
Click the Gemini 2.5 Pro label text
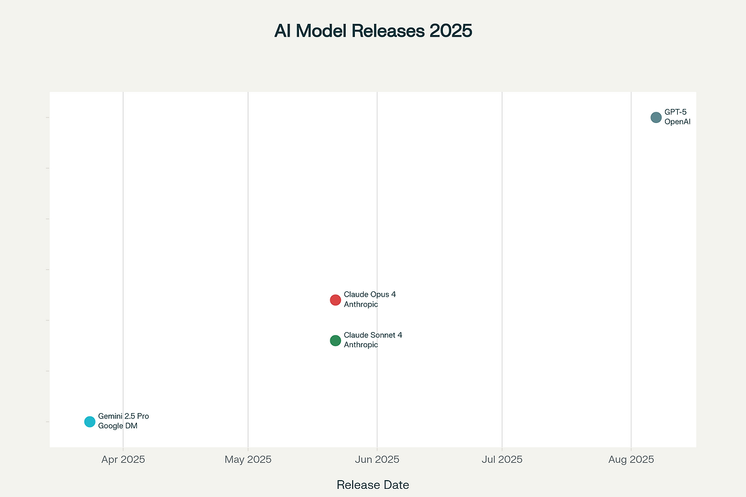(x=124, y=416)
